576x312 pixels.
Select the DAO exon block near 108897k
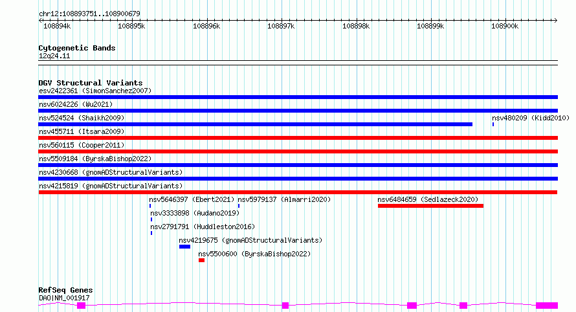click(285, 306)
